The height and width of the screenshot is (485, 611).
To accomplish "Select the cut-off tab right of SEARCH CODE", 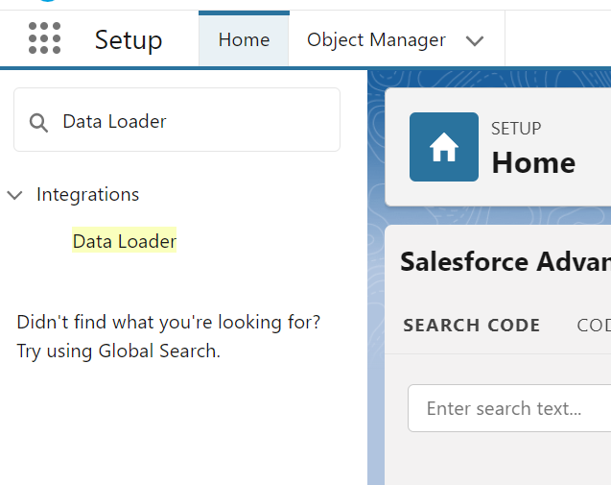I will coord(593,326).
